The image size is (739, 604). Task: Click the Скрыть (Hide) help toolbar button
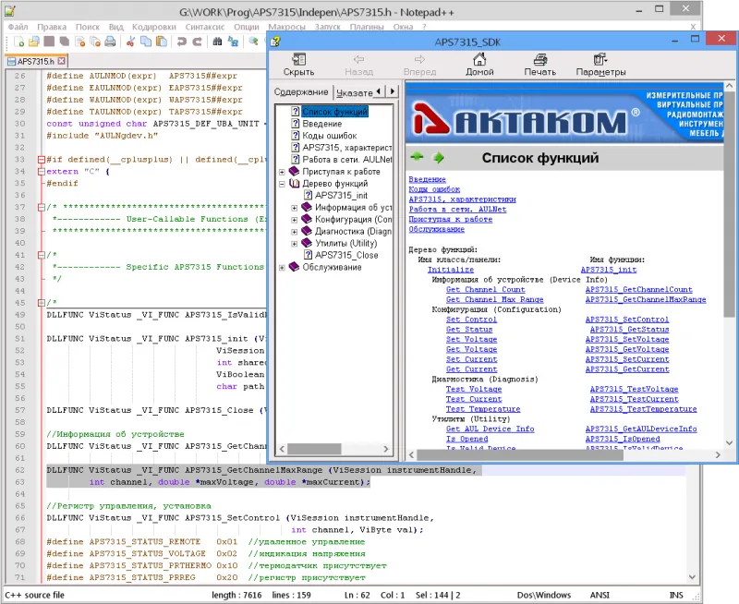pos(298,65)
